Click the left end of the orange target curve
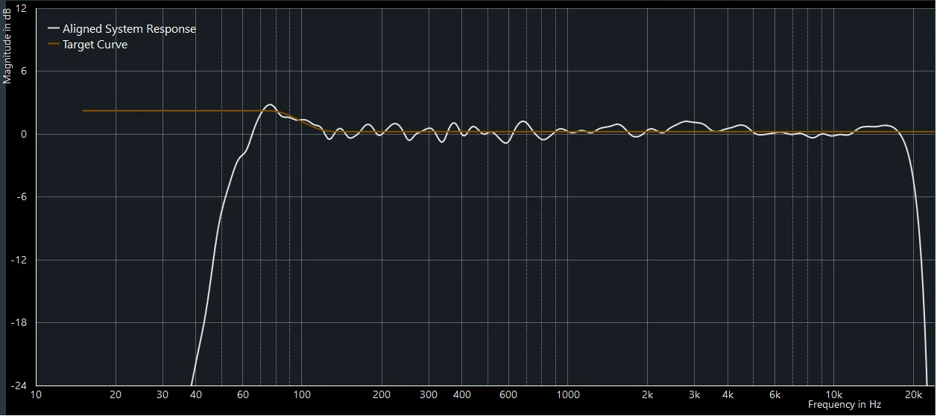This screenshot has height=416, width=937. tap(83, 111)
